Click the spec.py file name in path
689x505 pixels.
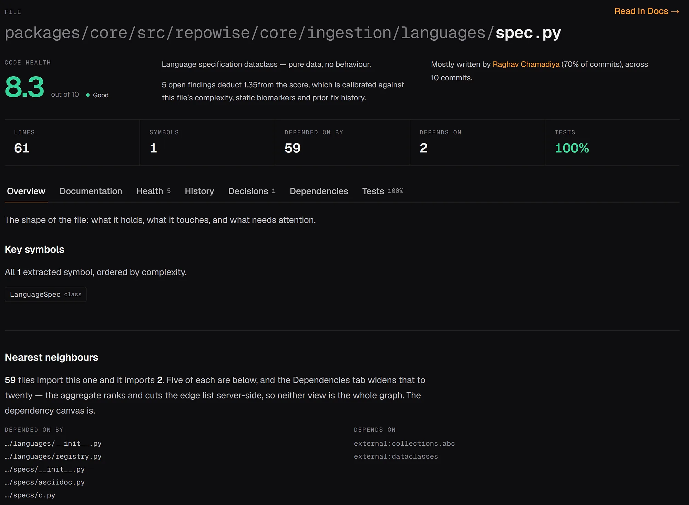(x=528, y=33)
